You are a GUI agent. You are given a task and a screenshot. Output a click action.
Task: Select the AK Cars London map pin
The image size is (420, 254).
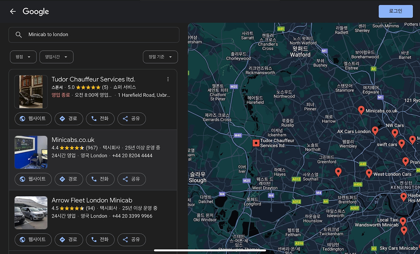coord(375,131)
